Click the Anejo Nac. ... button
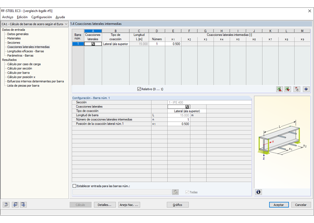The height and width of the screenshot is (223, 314). point(129,205)
